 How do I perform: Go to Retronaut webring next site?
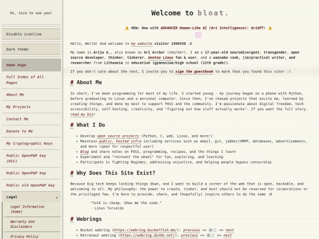coord(227,235)
